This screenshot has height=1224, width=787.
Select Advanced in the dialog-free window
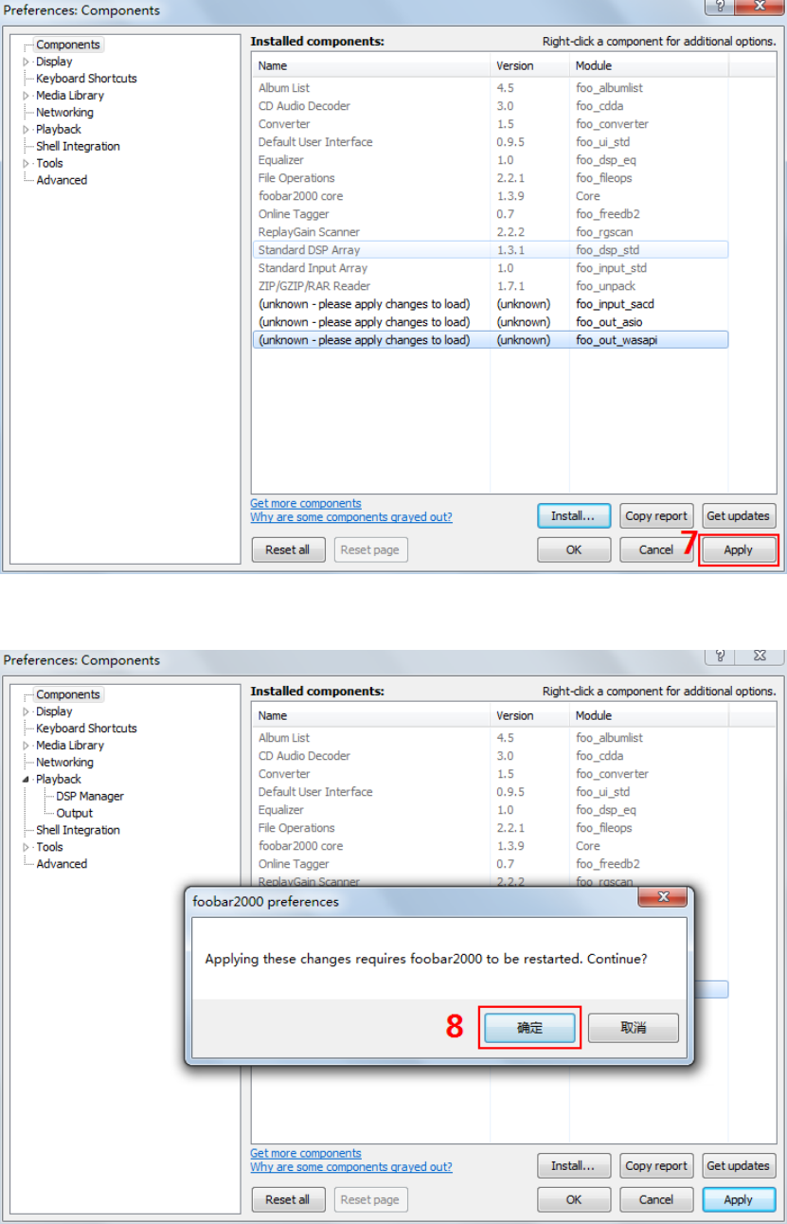pos(62,181)
